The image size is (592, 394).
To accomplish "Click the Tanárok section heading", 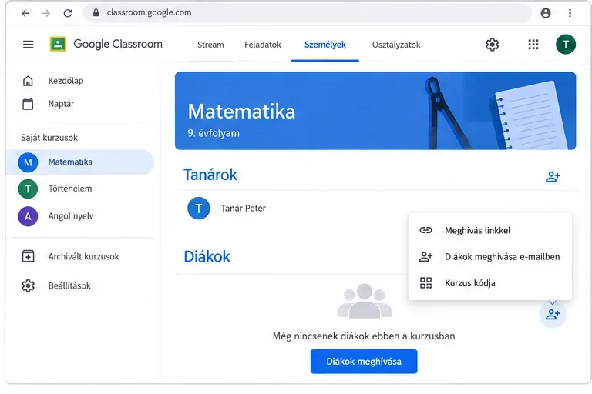I will (x=210, y=175).
